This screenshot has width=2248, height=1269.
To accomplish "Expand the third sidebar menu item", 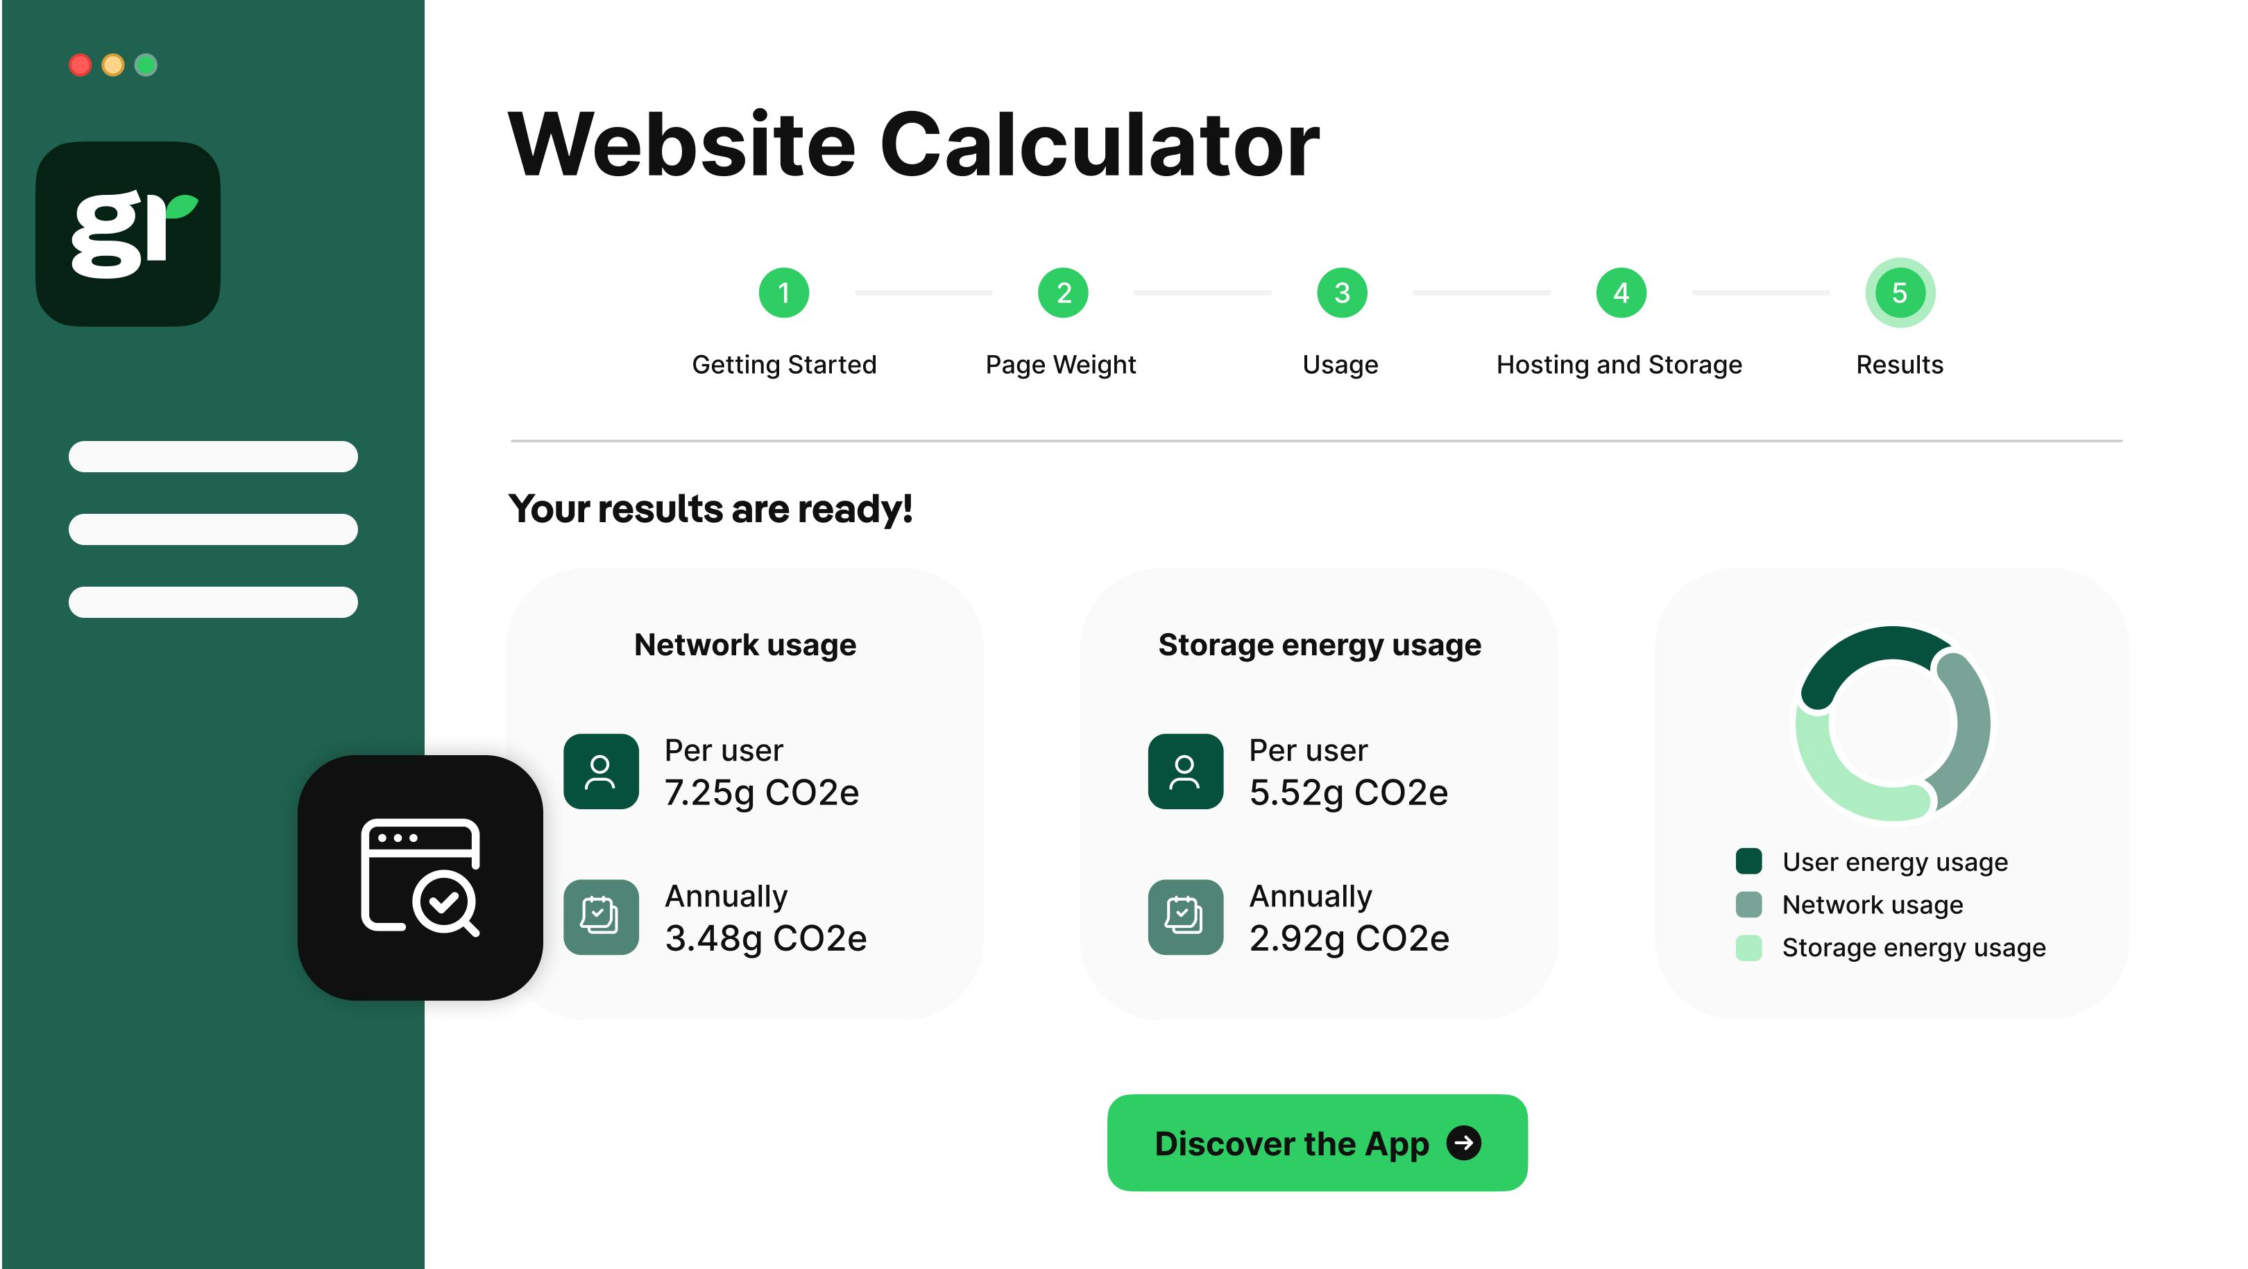I will point(213,602).
